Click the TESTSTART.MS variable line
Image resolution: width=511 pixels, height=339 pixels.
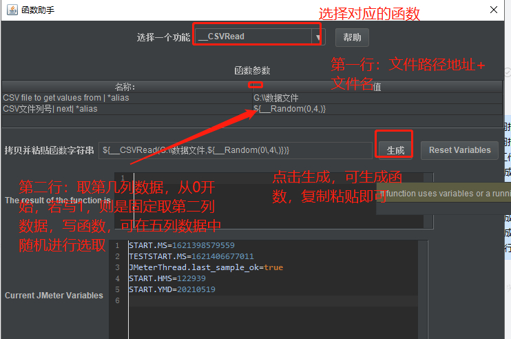191,256
